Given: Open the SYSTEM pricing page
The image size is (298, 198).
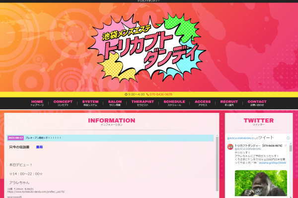Looking at the screenshot, I should [x=90, y=103].
